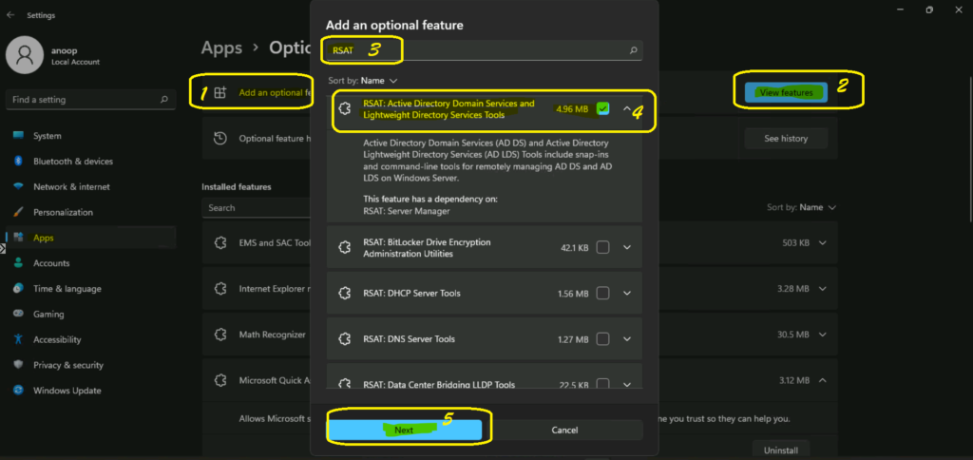Open the System settings icon

[x=18, y=135]
